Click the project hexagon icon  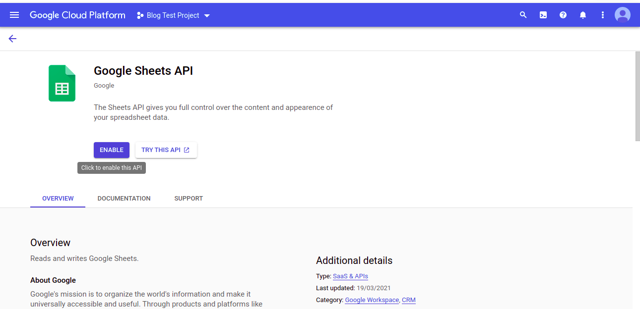click(140, 15)
